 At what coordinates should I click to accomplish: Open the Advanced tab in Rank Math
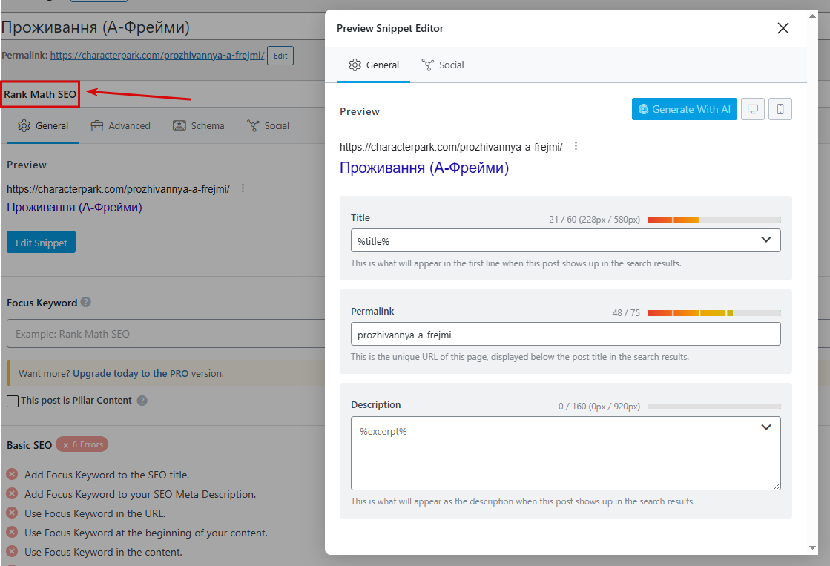coord(120,125)
